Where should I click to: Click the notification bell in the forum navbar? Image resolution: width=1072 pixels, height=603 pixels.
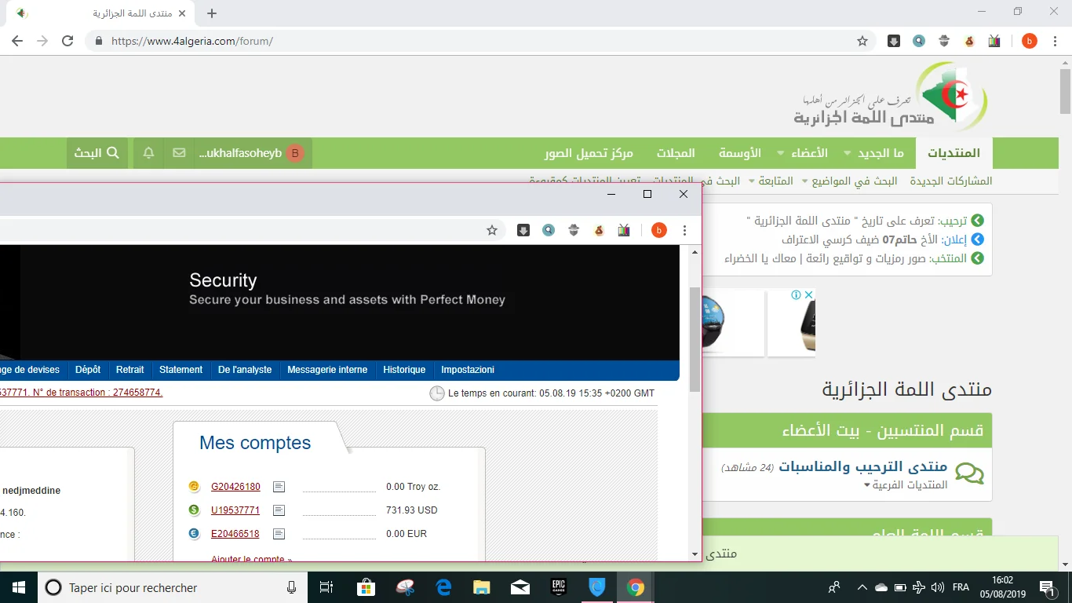coord(148,153)
